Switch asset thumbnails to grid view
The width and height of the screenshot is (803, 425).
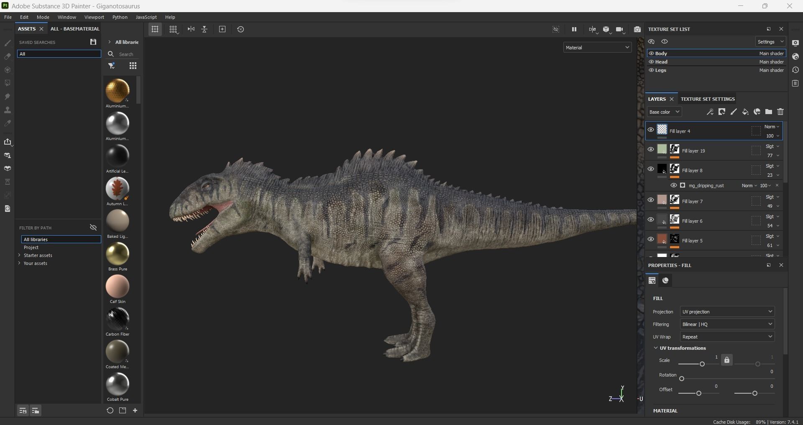(x=133, y=66)
